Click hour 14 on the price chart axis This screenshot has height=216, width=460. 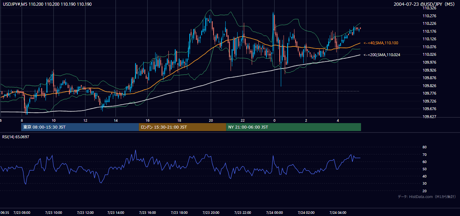coord(116,120)
